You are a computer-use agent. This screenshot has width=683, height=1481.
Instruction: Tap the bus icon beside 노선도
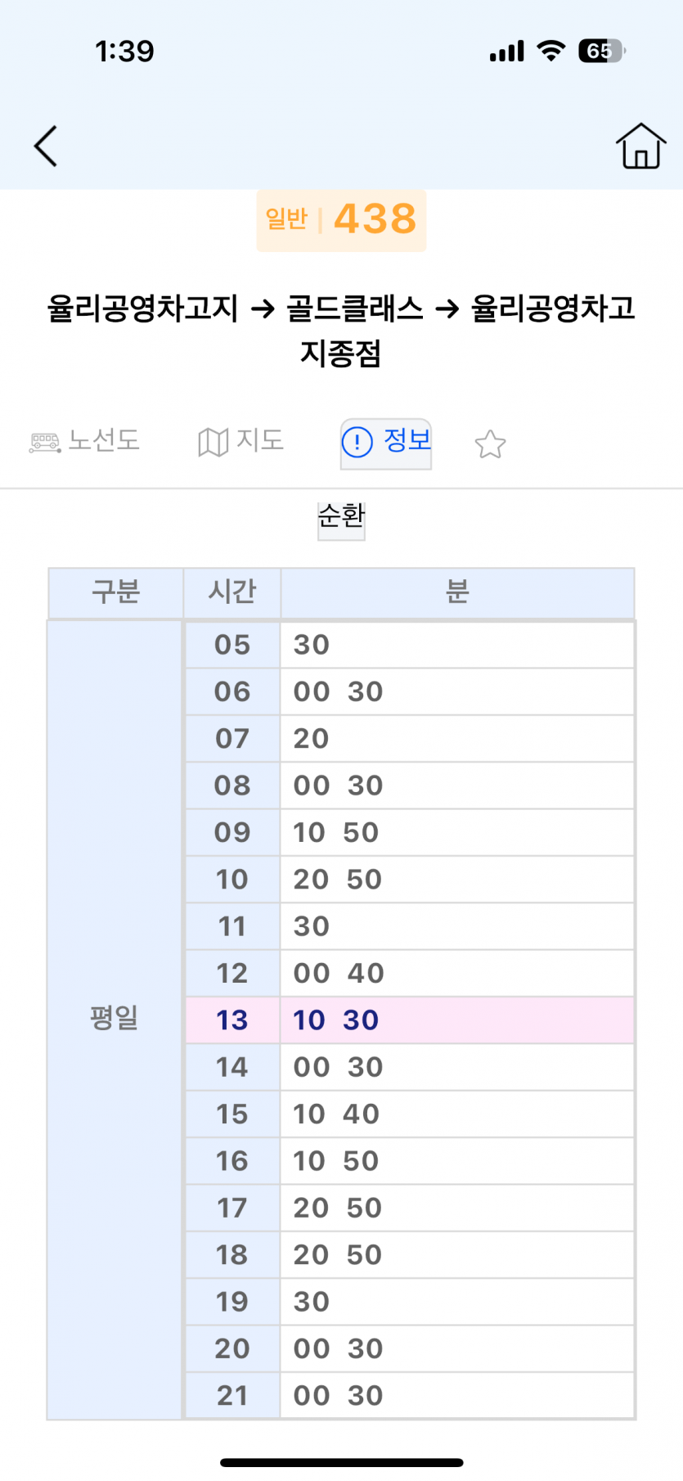coord(45,443)
